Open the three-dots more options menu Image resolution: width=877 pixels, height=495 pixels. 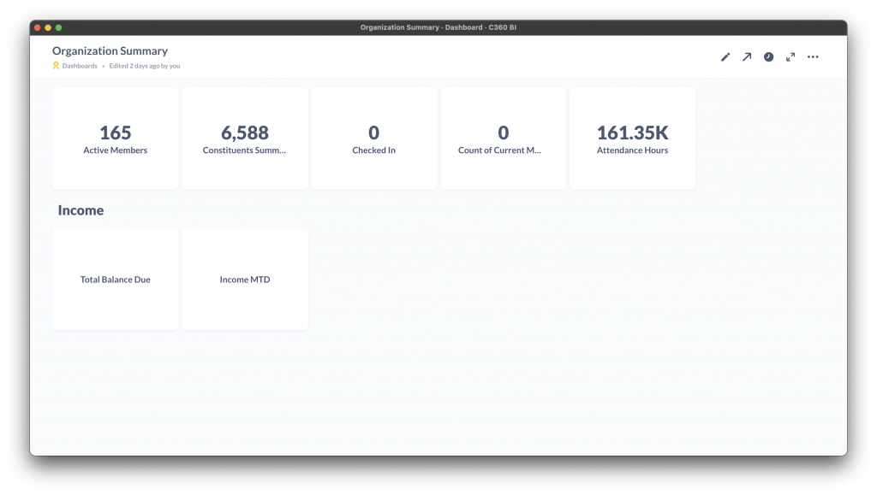coord(813,57)
